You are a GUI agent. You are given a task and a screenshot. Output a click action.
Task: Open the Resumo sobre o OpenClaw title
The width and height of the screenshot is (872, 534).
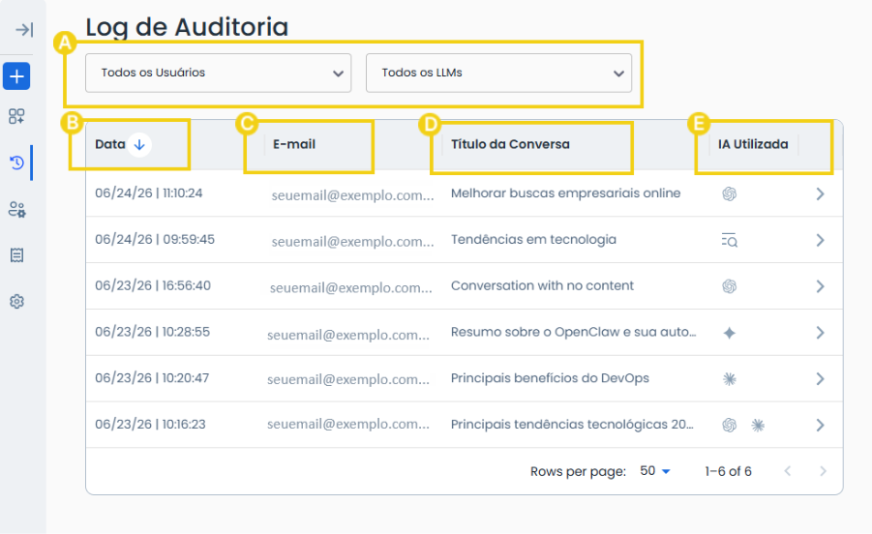[573, 332]
